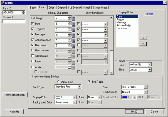Click keypad icon beside Date characters field
This screenshot has height=117, width=168.
(74, 24)
